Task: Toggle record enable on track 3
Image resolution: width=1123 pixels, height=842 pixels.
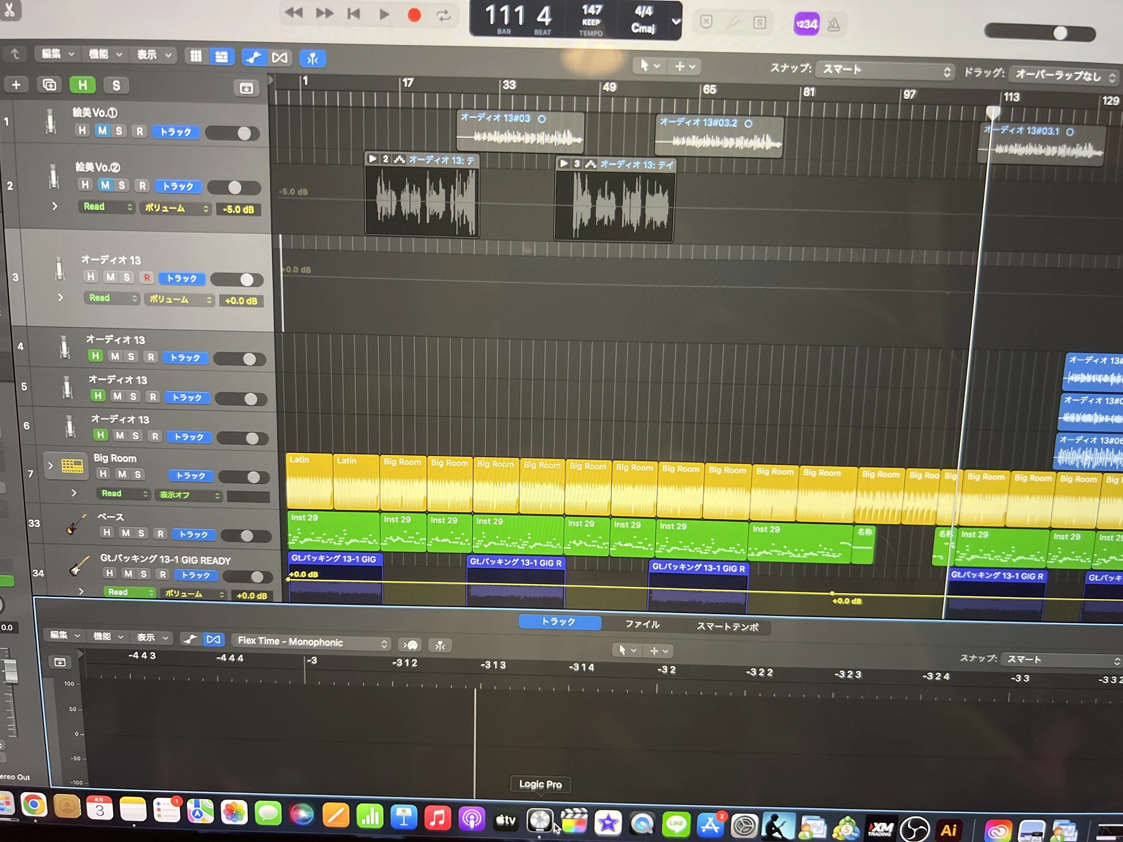Action: [x=147, y=278]
